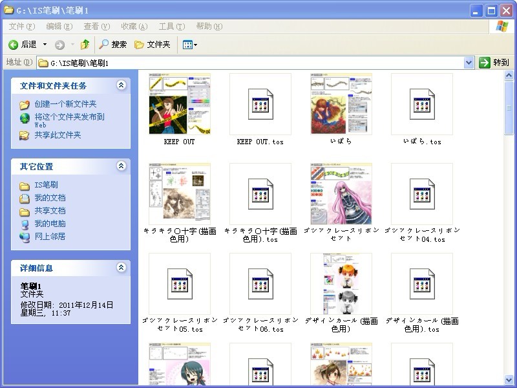Viewport: 517px width, 388px height.
Task: Click the new folder icon in tasks panel
Action: pos(25,105)
